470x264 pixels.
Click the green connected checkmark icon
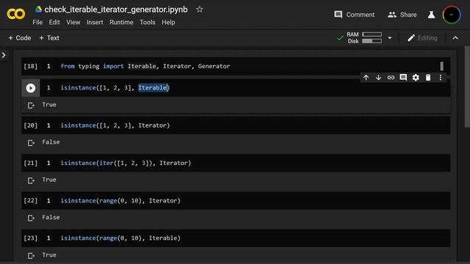pyautogui.click(x=340, y=38)
